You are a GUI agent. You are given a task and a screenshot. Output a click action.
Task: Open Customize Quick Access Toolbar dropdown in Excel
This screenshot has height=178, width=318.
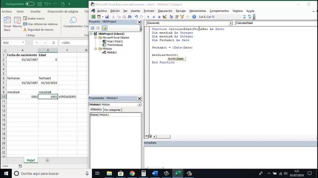pos(70,4)
